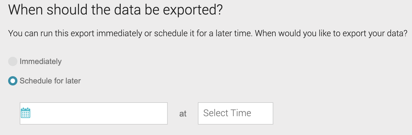Screen dimensions: 412x135
Task: Choose the Schedule for later radio button
Action: tap(13, 81)
